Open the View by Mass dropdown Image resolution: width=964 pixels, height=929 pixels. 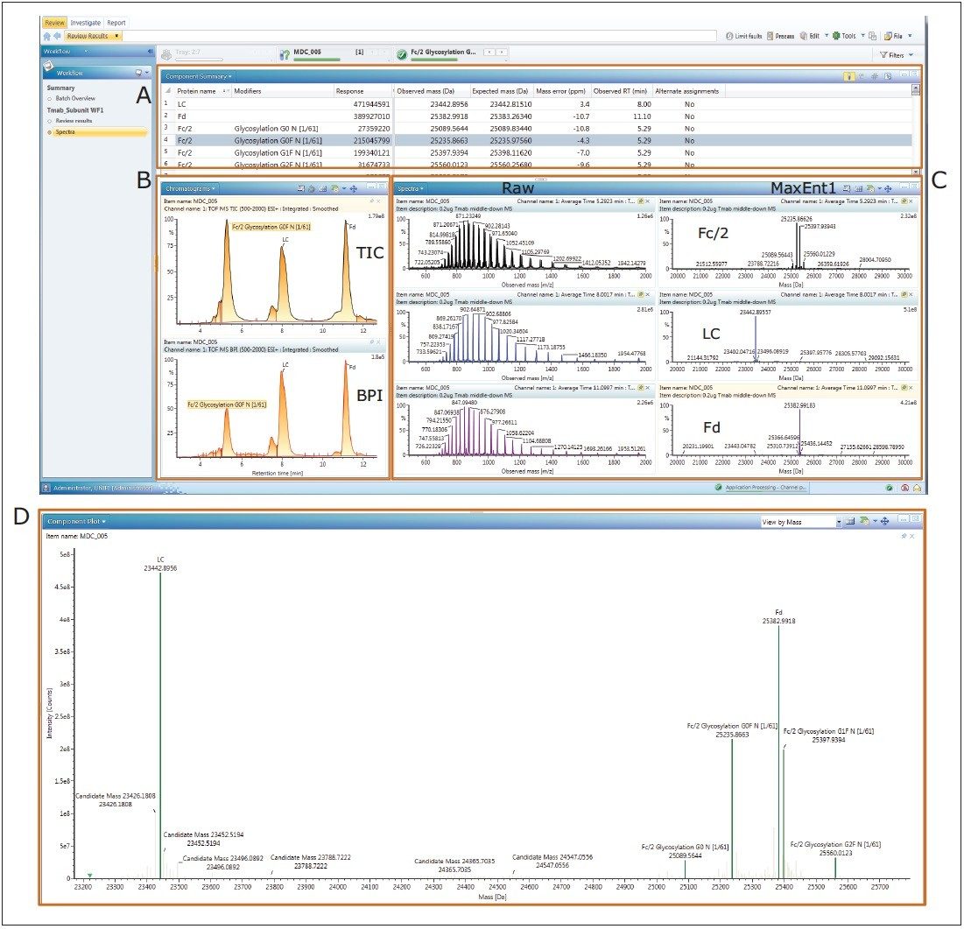(x=838, y=522)
